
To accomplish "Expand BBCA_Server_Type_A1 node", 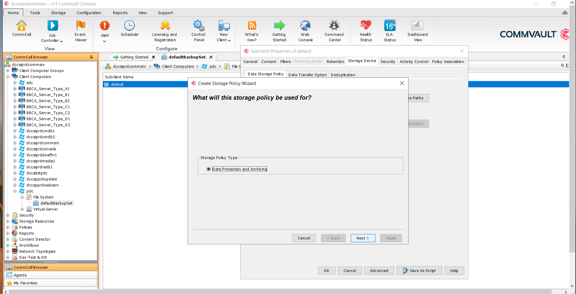I will 15,89.
